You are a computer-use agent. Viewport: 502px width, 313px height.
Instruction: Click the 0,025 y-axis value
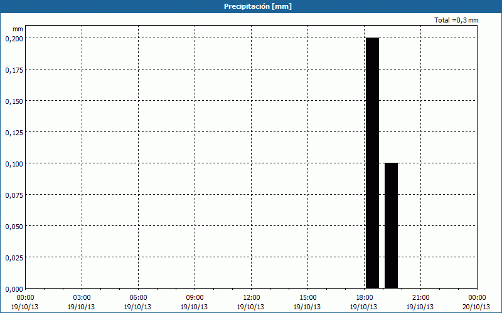pyautogui.click(x=14, y=258)
